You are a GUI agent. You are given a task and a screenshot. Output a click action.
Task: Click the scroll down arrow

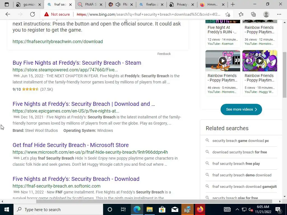pyautogui.click(x=284, y=197)
